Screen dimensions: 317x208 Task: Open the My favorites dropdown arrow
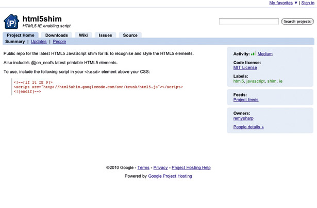(x=296, y=3)
